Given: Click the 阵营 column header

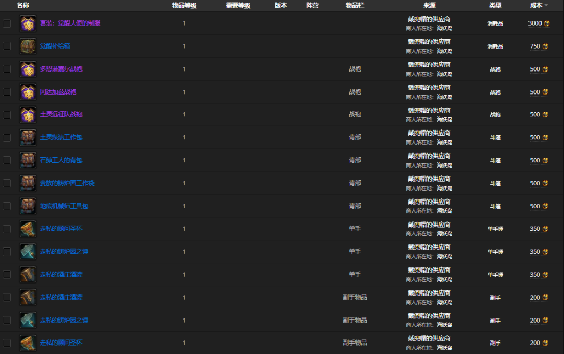Looking at the screenshot, I should coord(312,5).
